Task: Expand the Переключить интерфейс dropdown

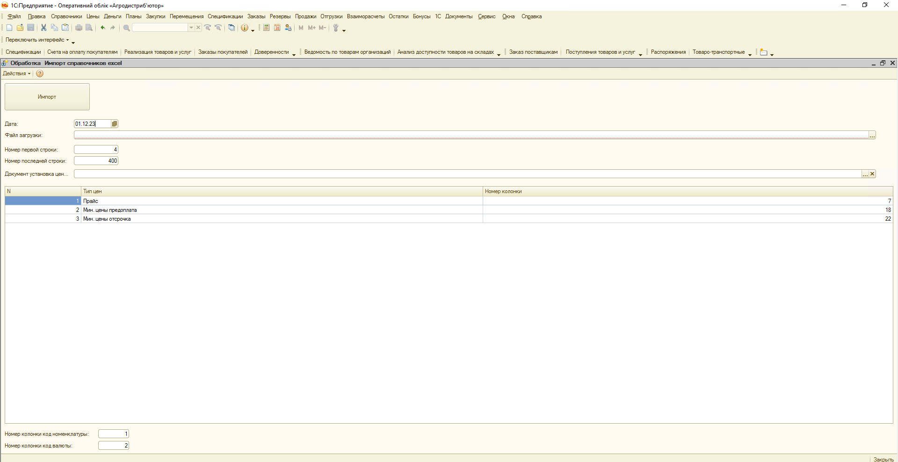Action: coord(37,40)
